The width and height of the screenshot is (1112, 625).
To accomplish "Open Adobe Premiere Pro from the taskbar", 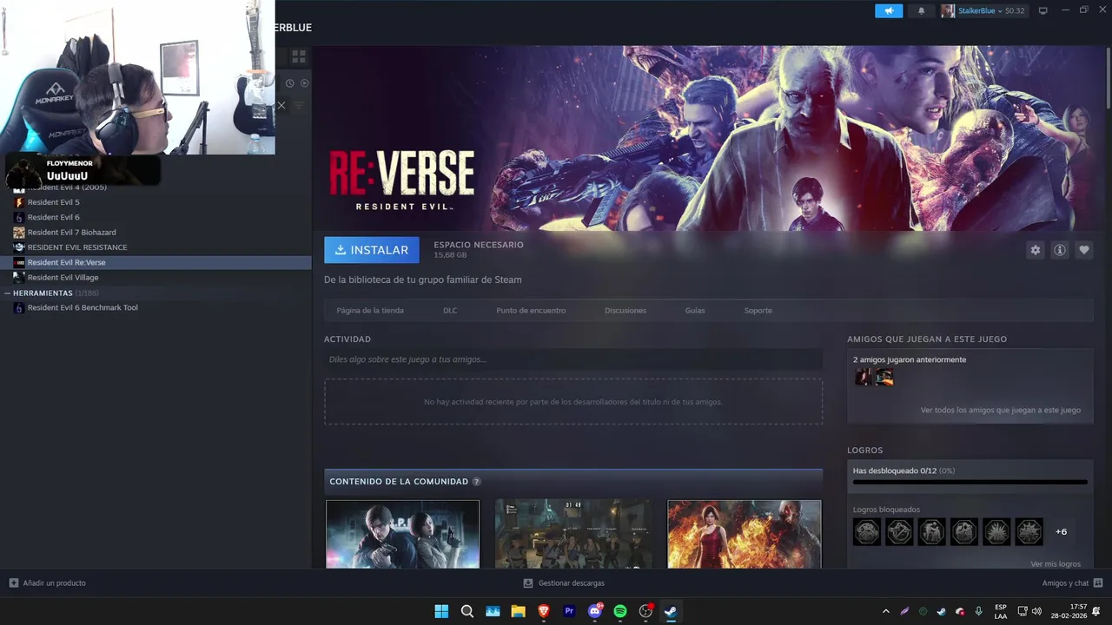I will [569, 611].
